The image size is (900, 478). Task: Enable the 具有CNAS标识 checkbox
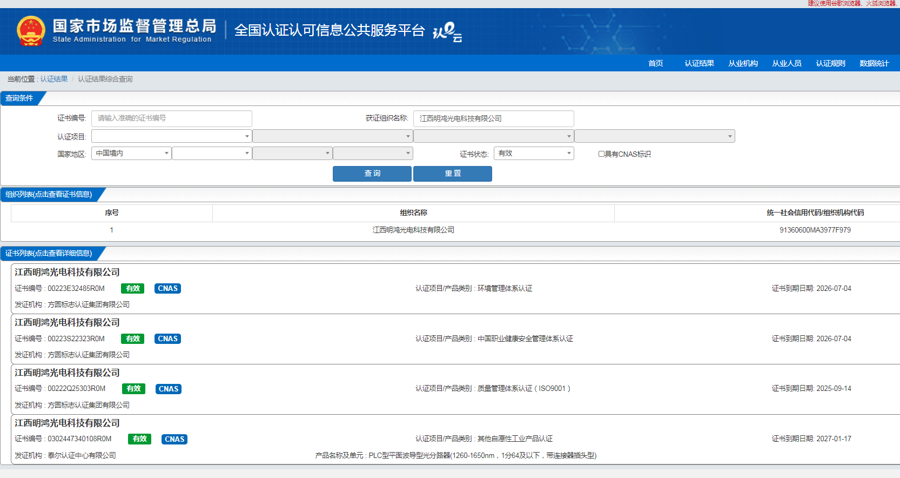coord(601,154)
